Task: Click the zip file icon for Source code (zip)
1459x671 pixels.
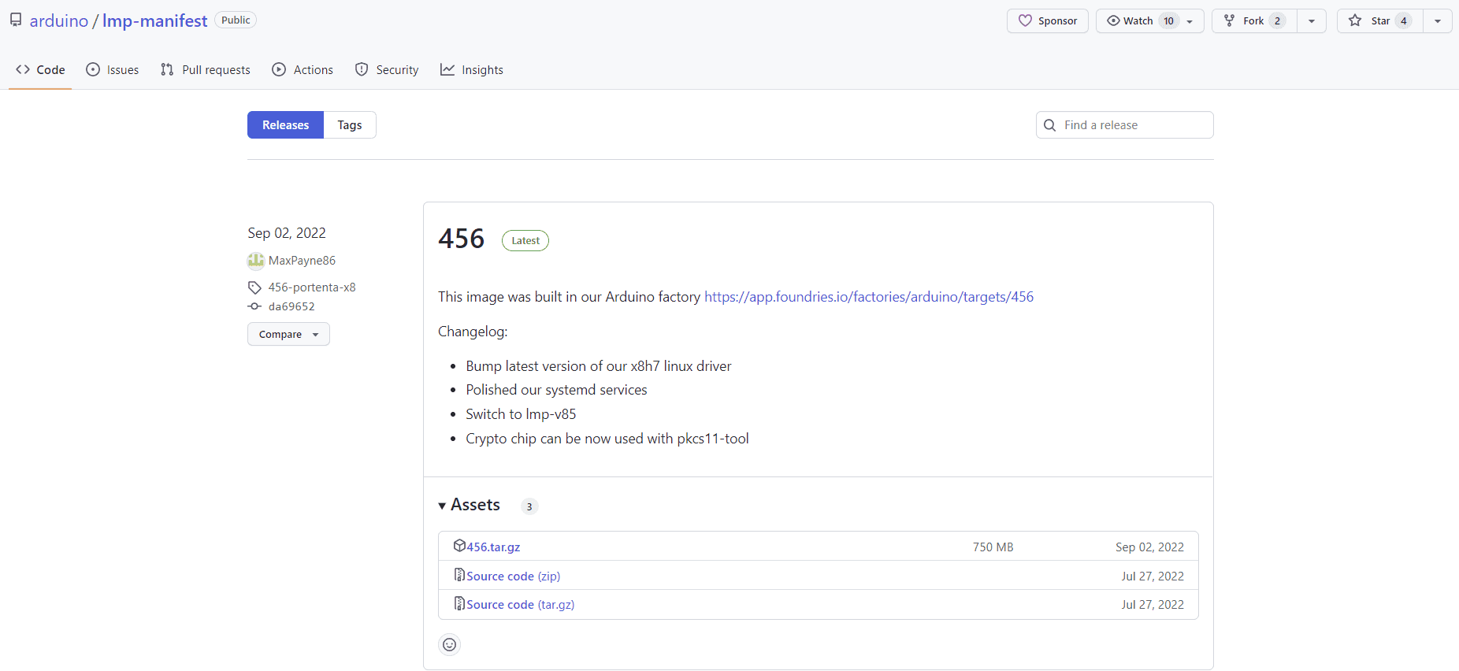Action: pos(459,575)
